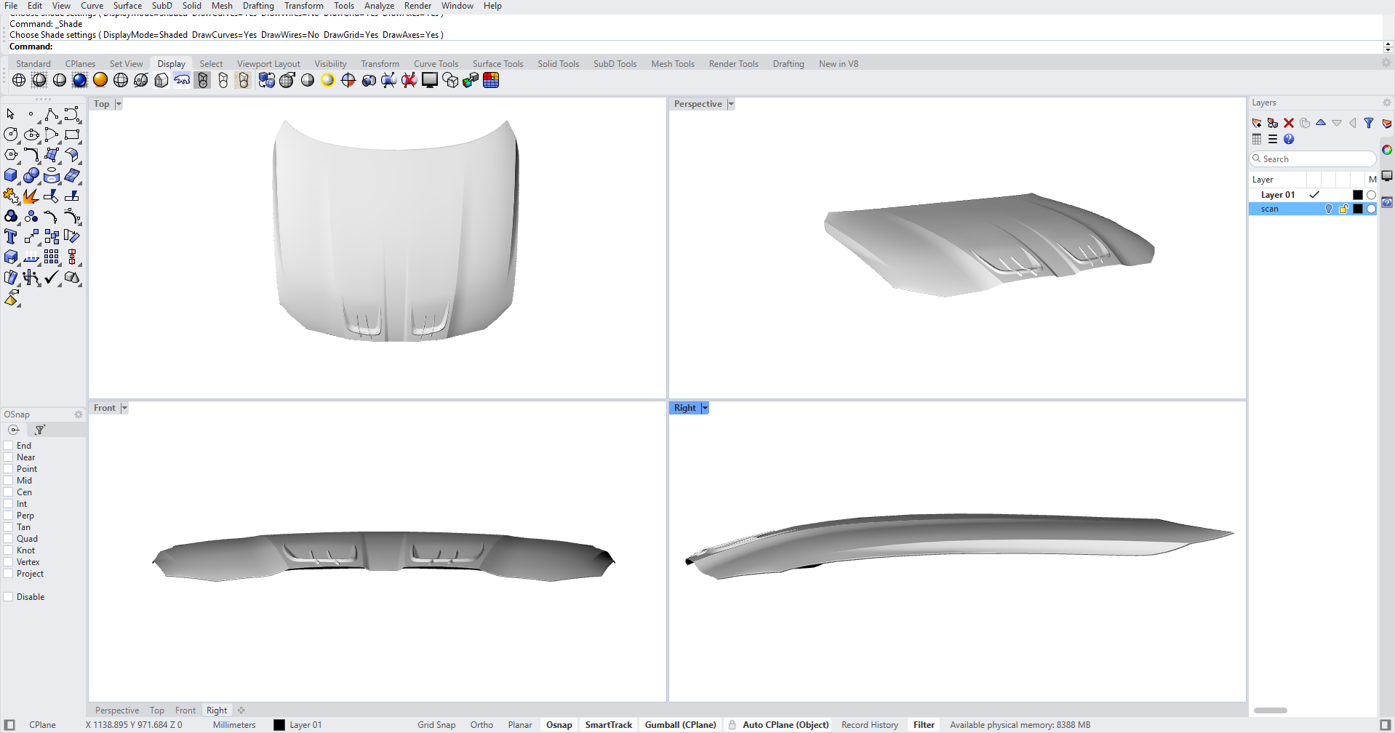
Task: Expand the Top viewport title menu arrow
Action: 119,104
